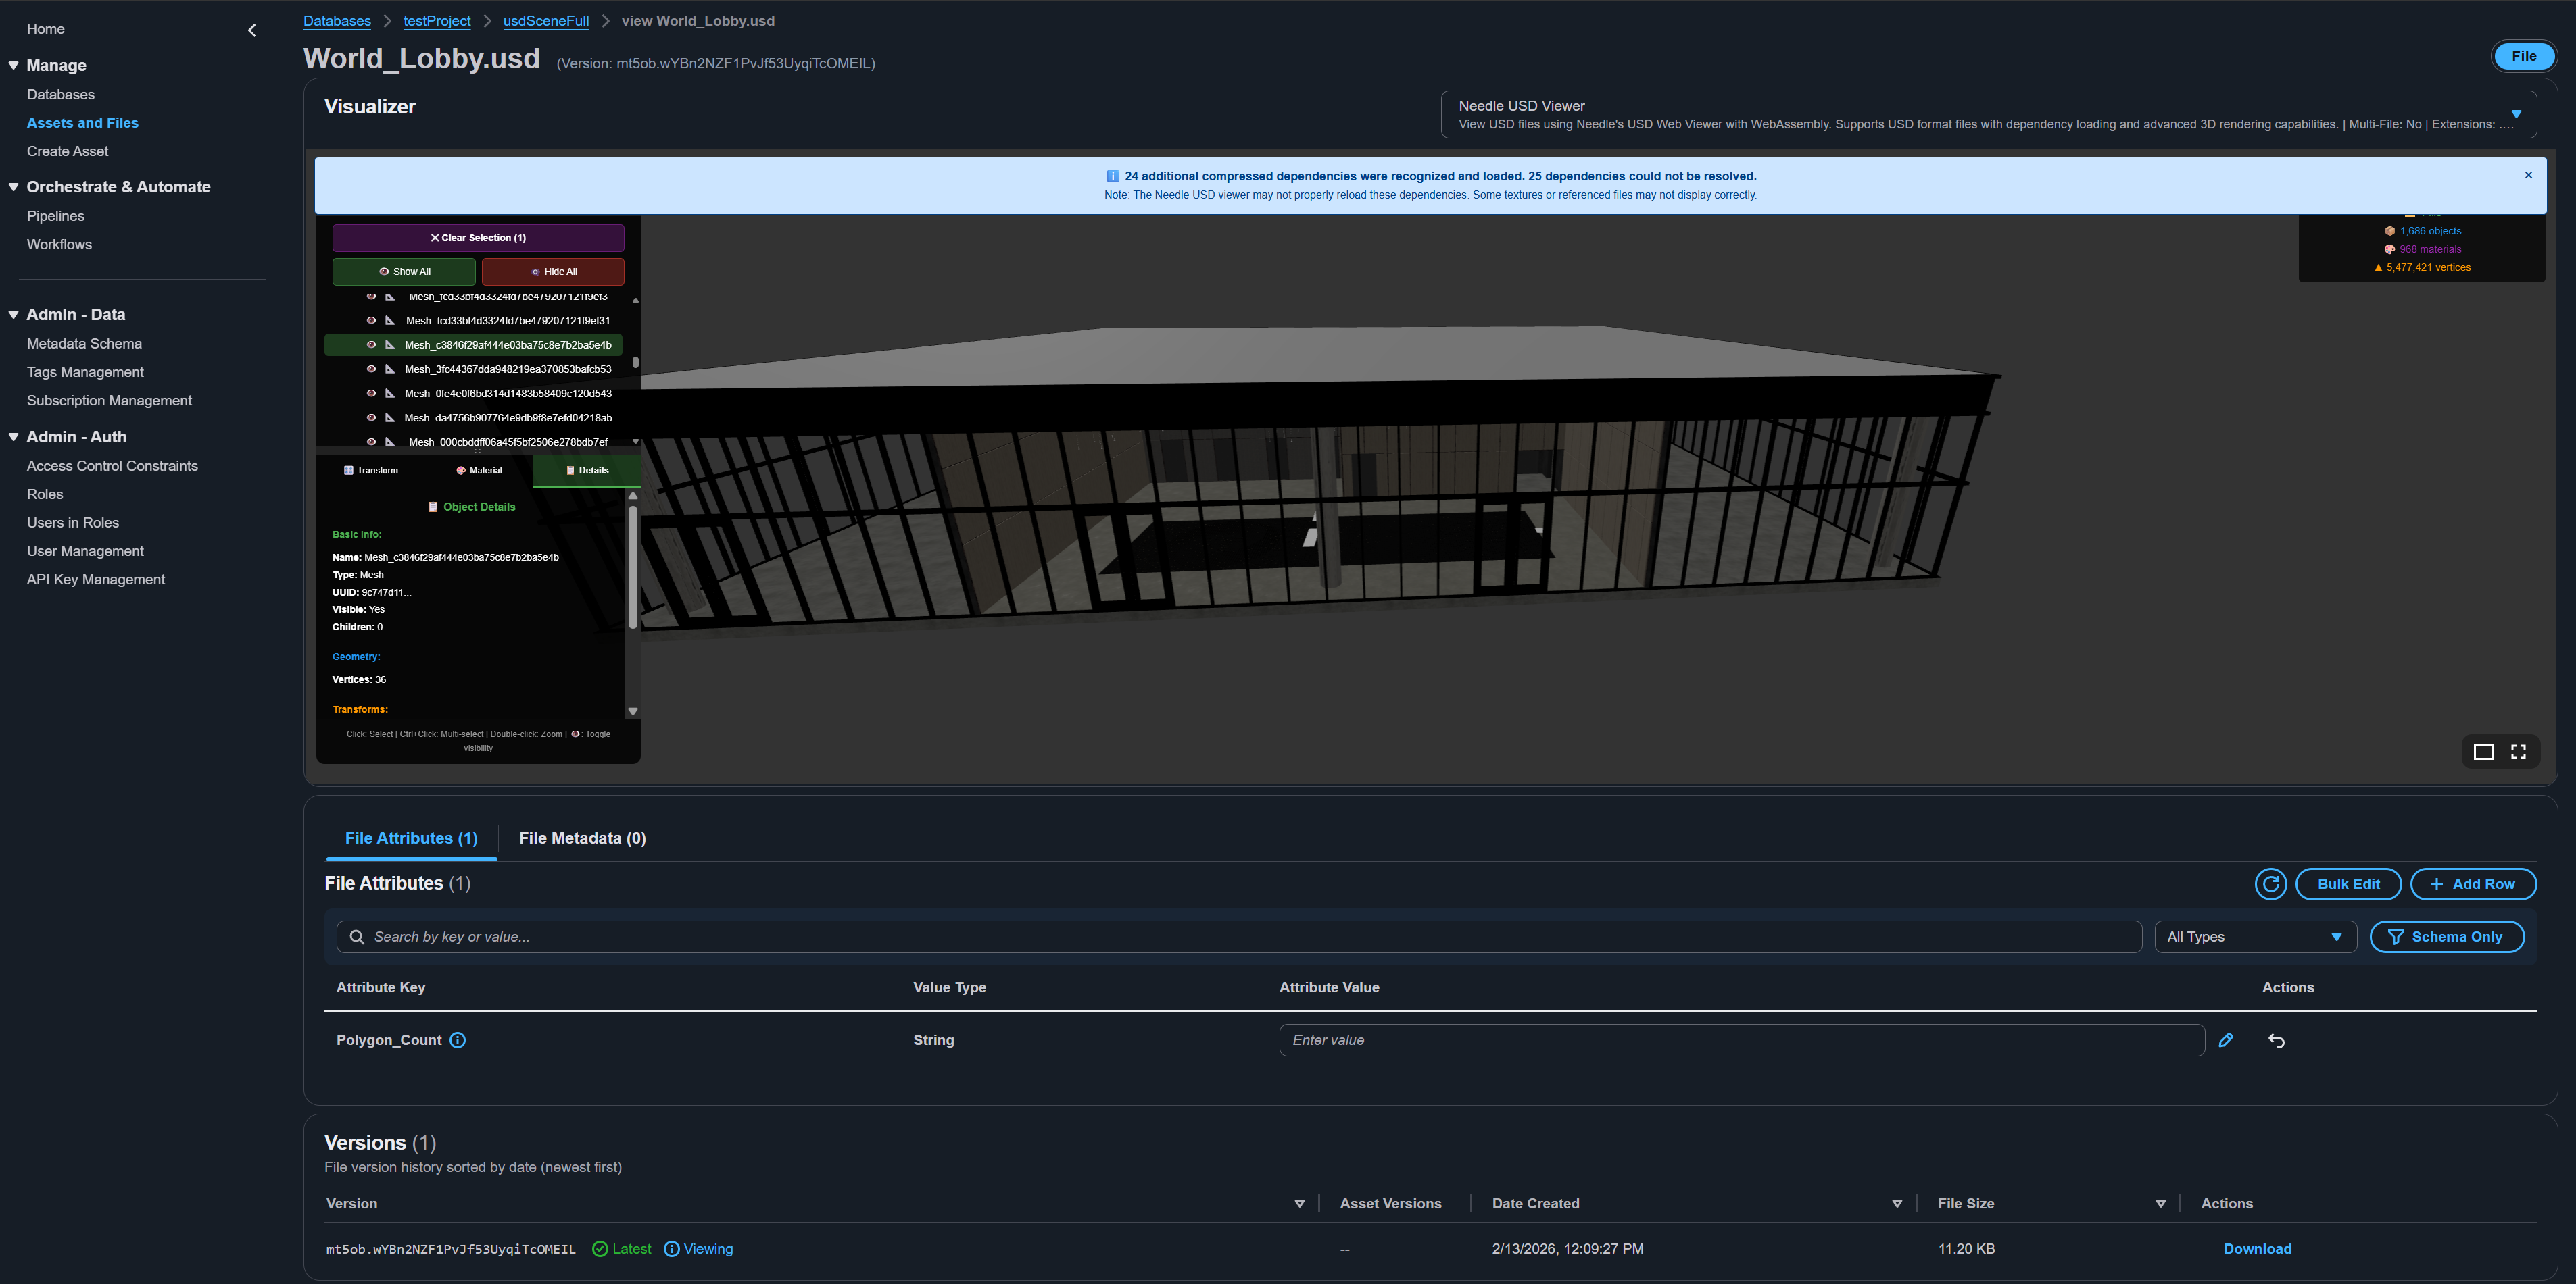Toggle eye icon for Mesh_da4756b907764e9db9f8e7efd04218ab
The image size is (2576, 1284).
click(371, 417)
